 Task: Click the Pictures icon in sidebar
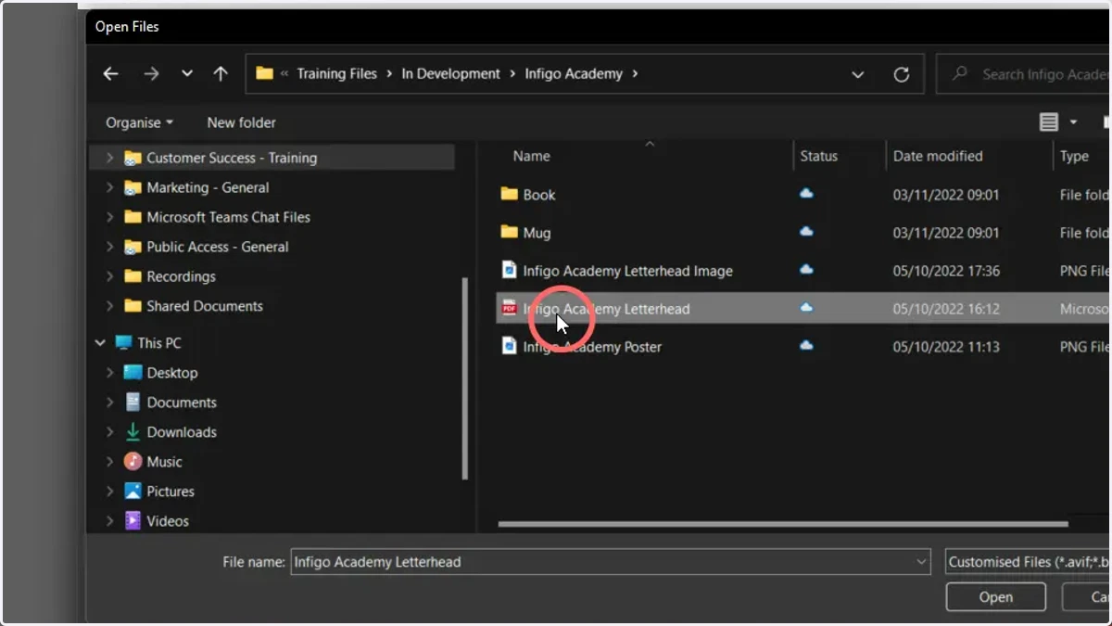click(133, 492)
